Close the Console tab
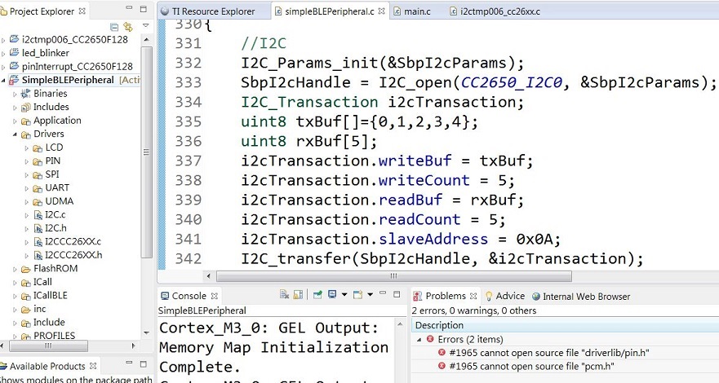The image size is (719, 383). click(x=214, y=296)
